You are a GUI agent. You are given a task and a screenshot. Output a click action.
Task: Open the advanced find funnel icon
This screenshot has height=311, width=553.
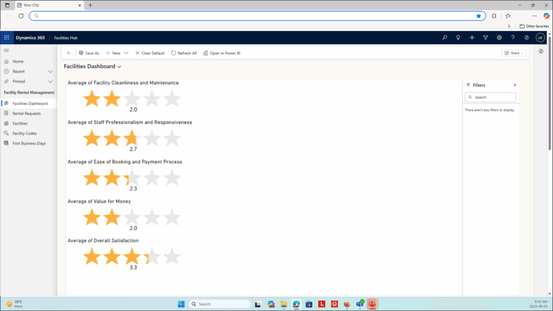[x=485, y=38]
